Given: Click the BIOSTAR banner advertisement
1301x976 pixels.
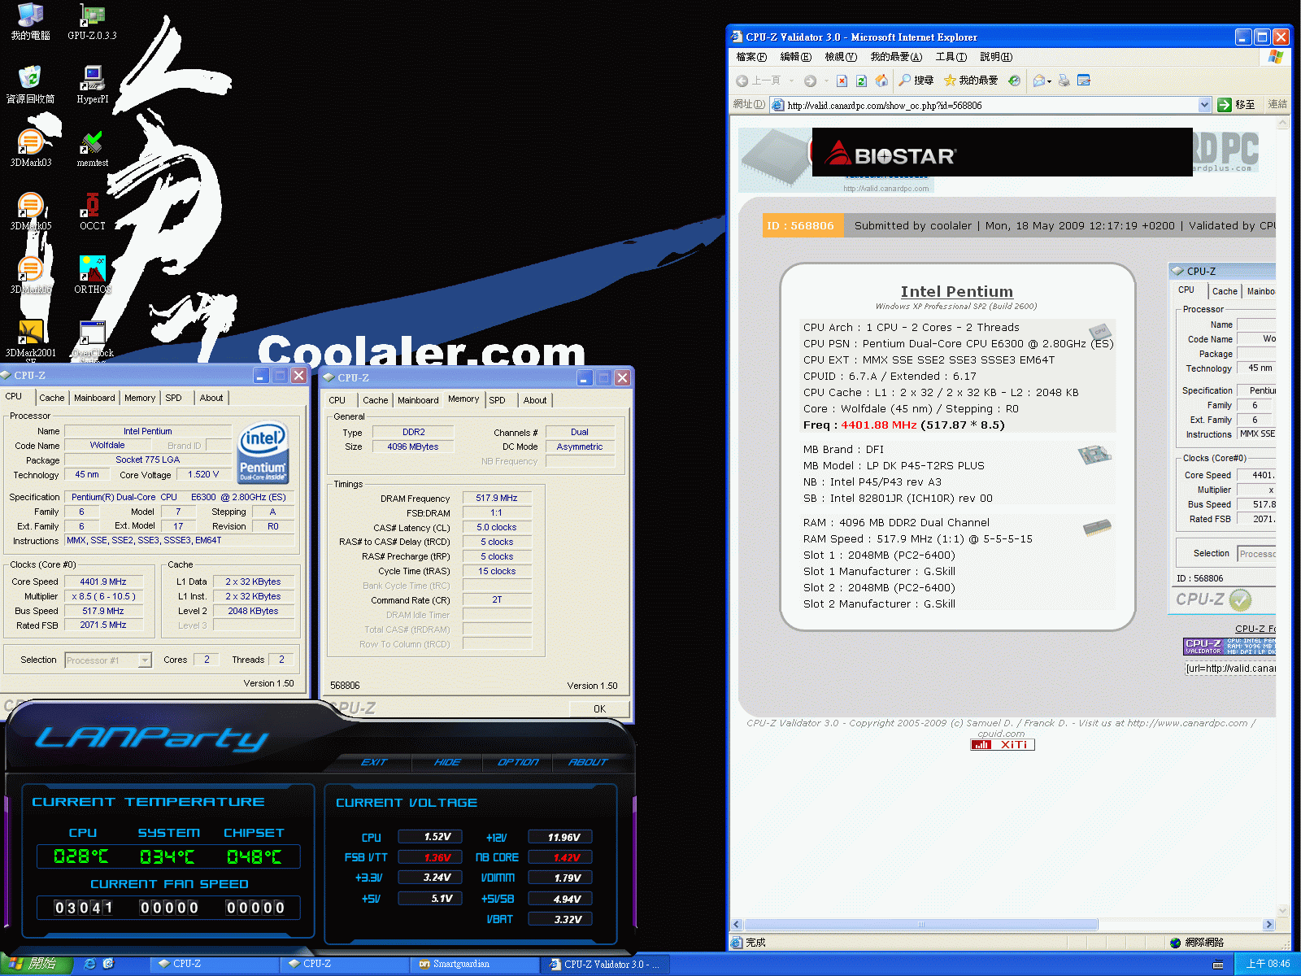Looking at the screenshot, I should click(x=1002, y=152).
